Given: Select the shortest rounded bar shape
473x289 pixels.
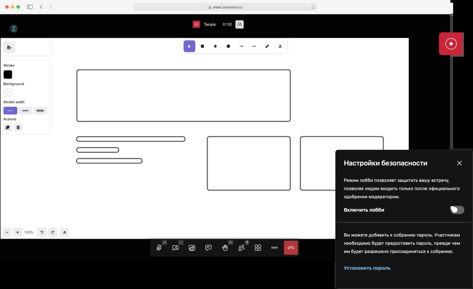Looking at the screenshot, I should point(98,150).
